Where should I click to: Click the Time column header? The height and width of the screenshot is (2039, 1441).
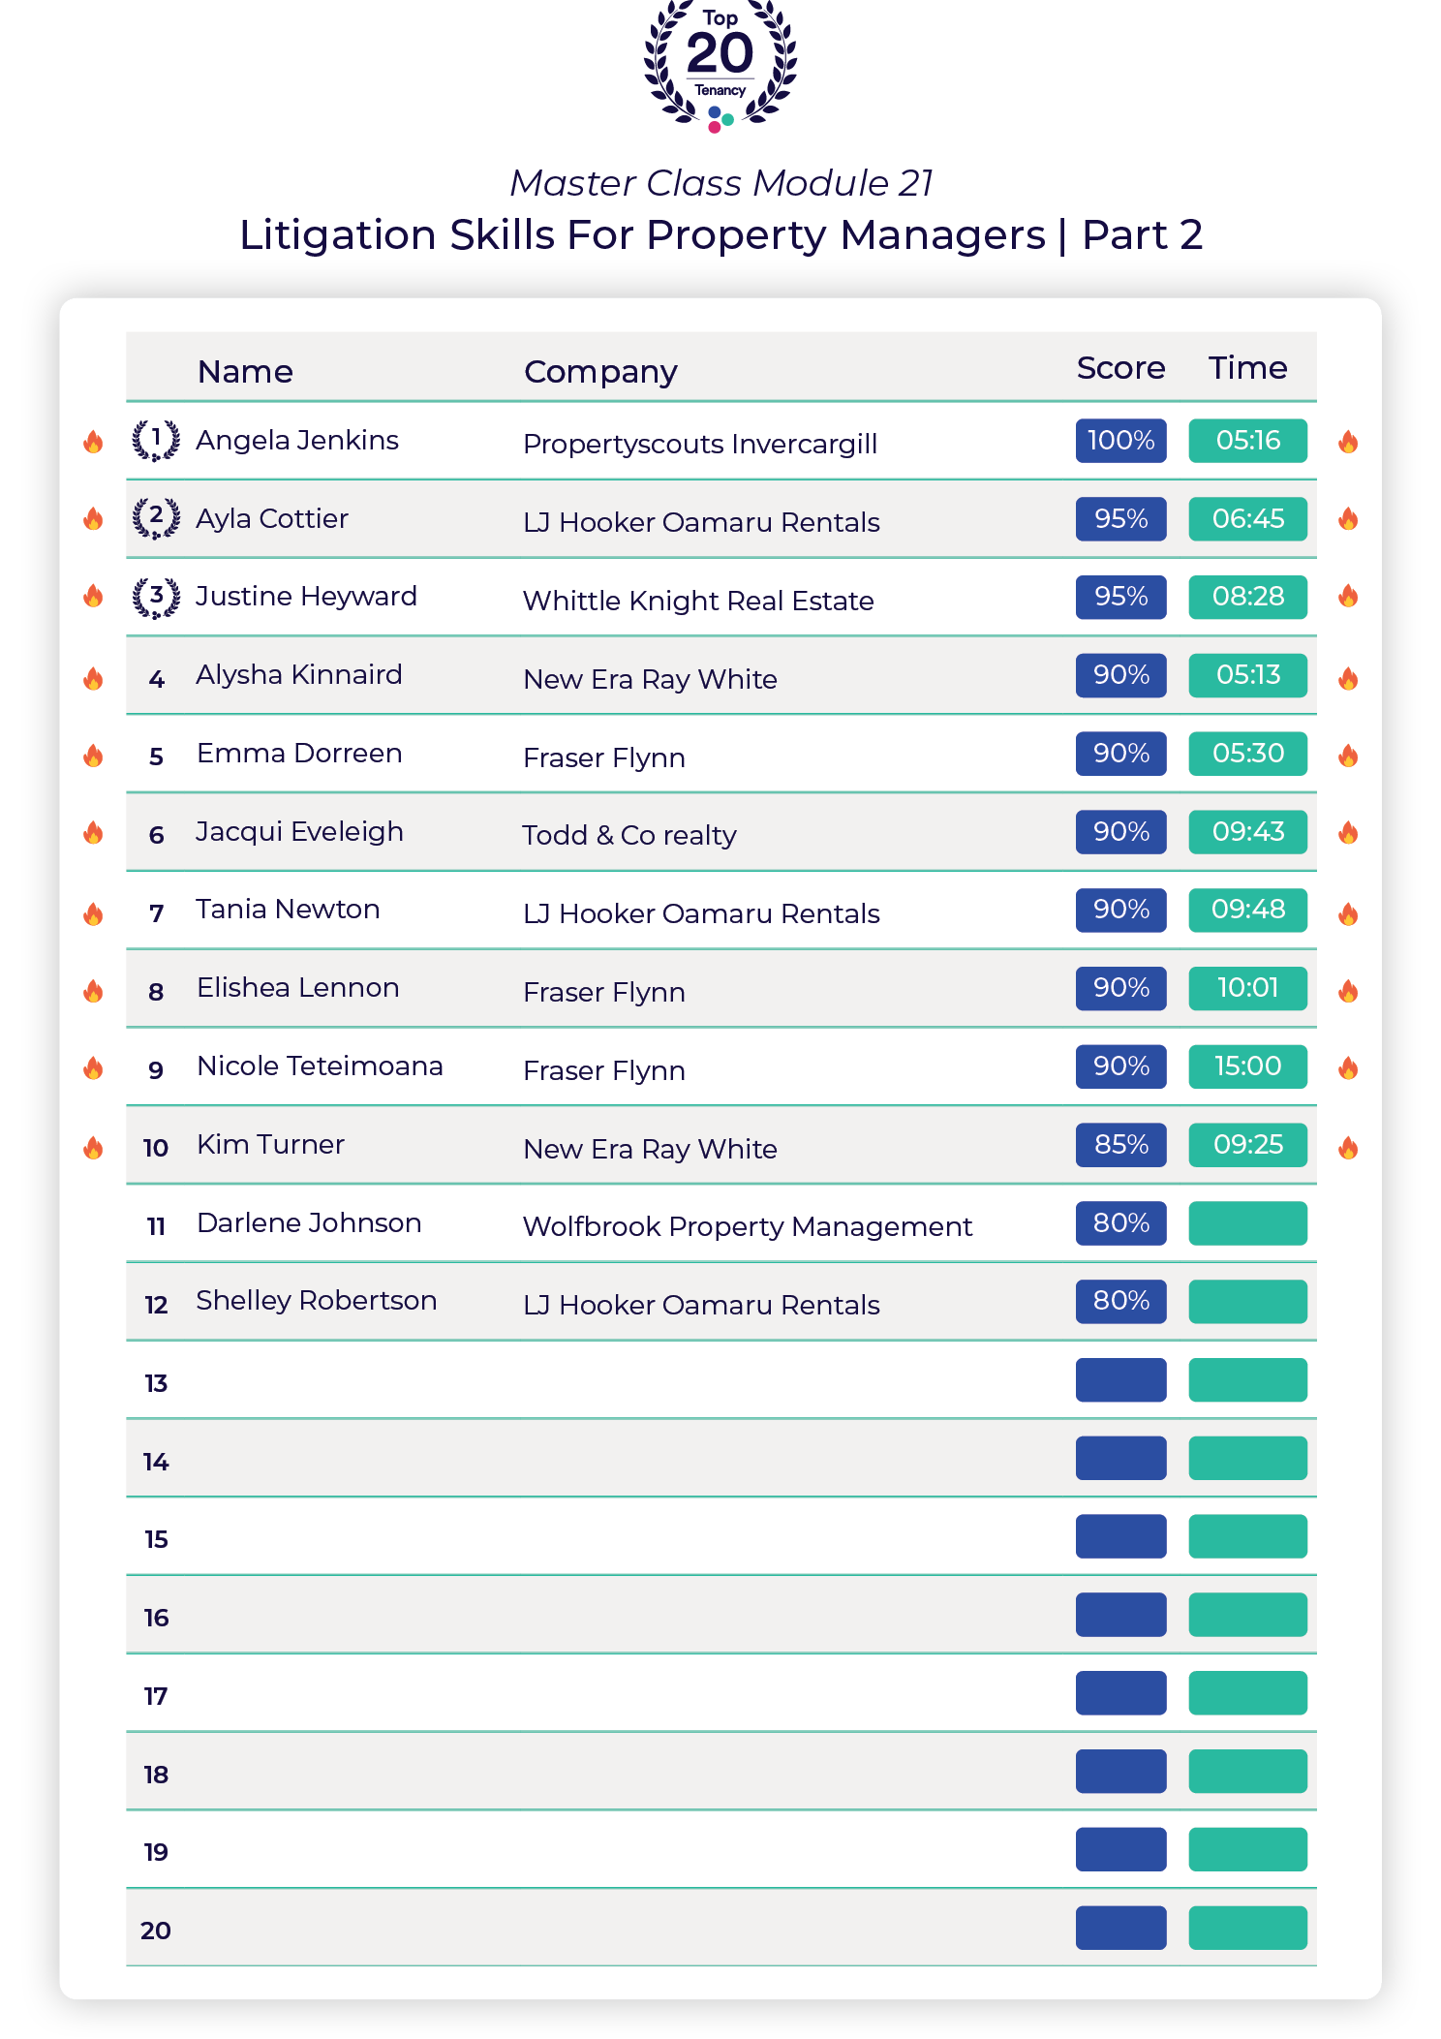click(x=1247, y=368)
